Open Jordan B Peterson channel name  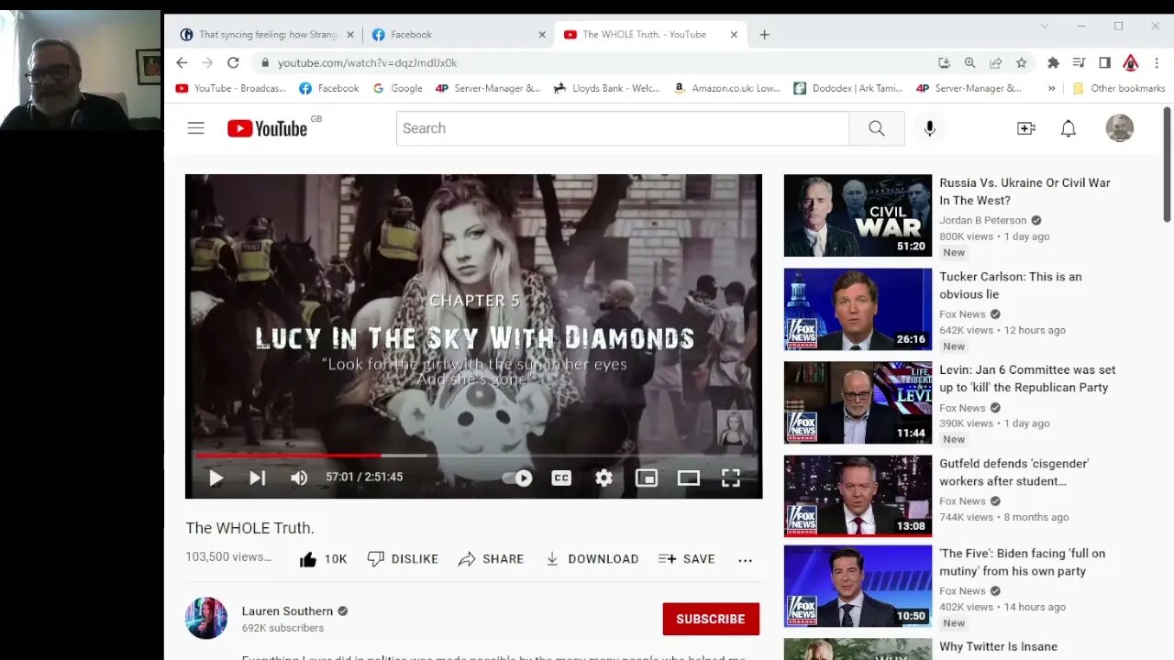(983, 220)
